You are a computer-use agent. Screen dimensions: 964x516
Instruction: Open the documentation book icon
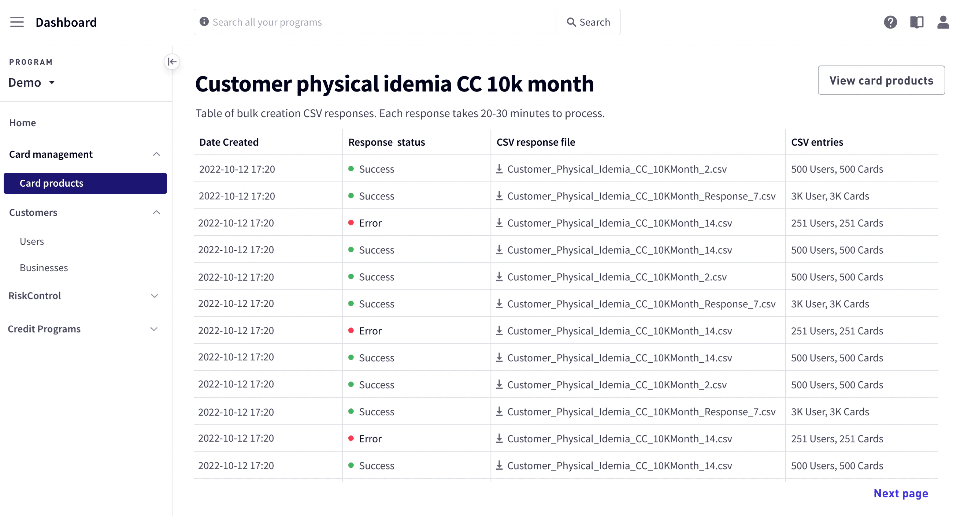pyautogui.click(x=916, y=22)
